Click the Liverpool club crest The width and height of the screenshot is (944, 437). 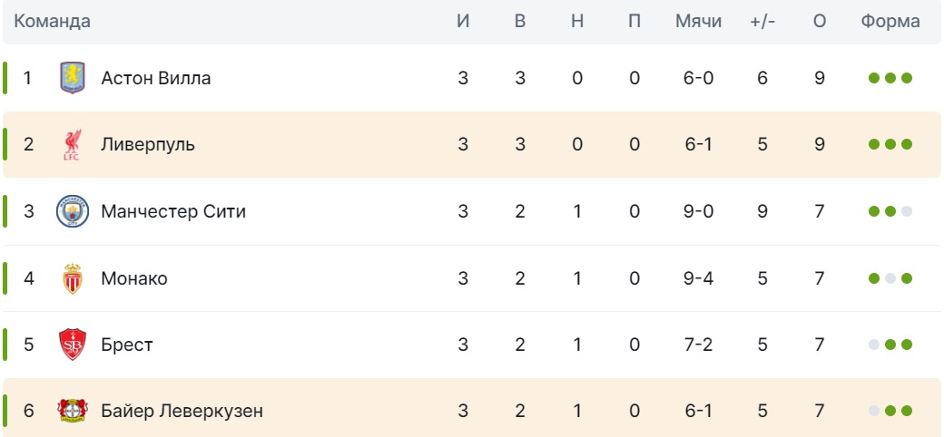(72, 144)
